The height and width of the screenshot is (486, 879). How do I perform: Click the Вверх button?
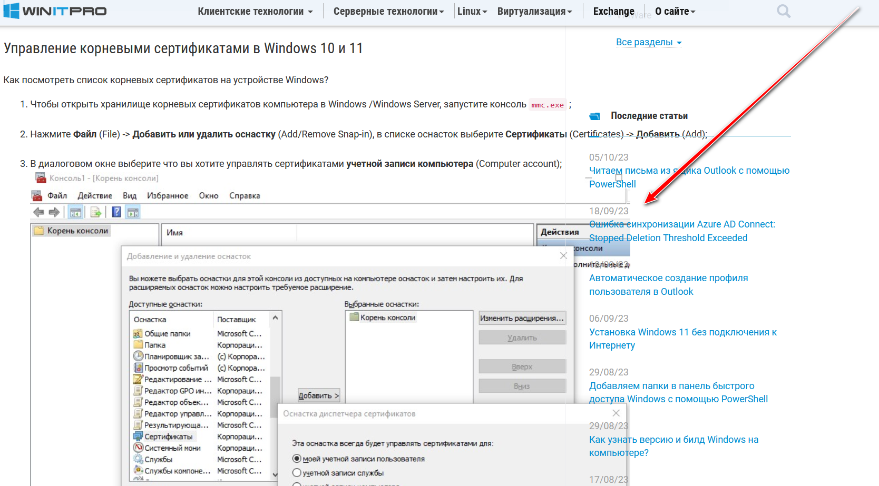tap(522, 366)
